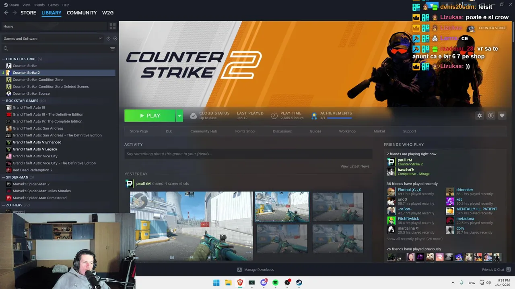
Task: Open friend MENTALLY ILL PATIENT
Action: [477, 209]
